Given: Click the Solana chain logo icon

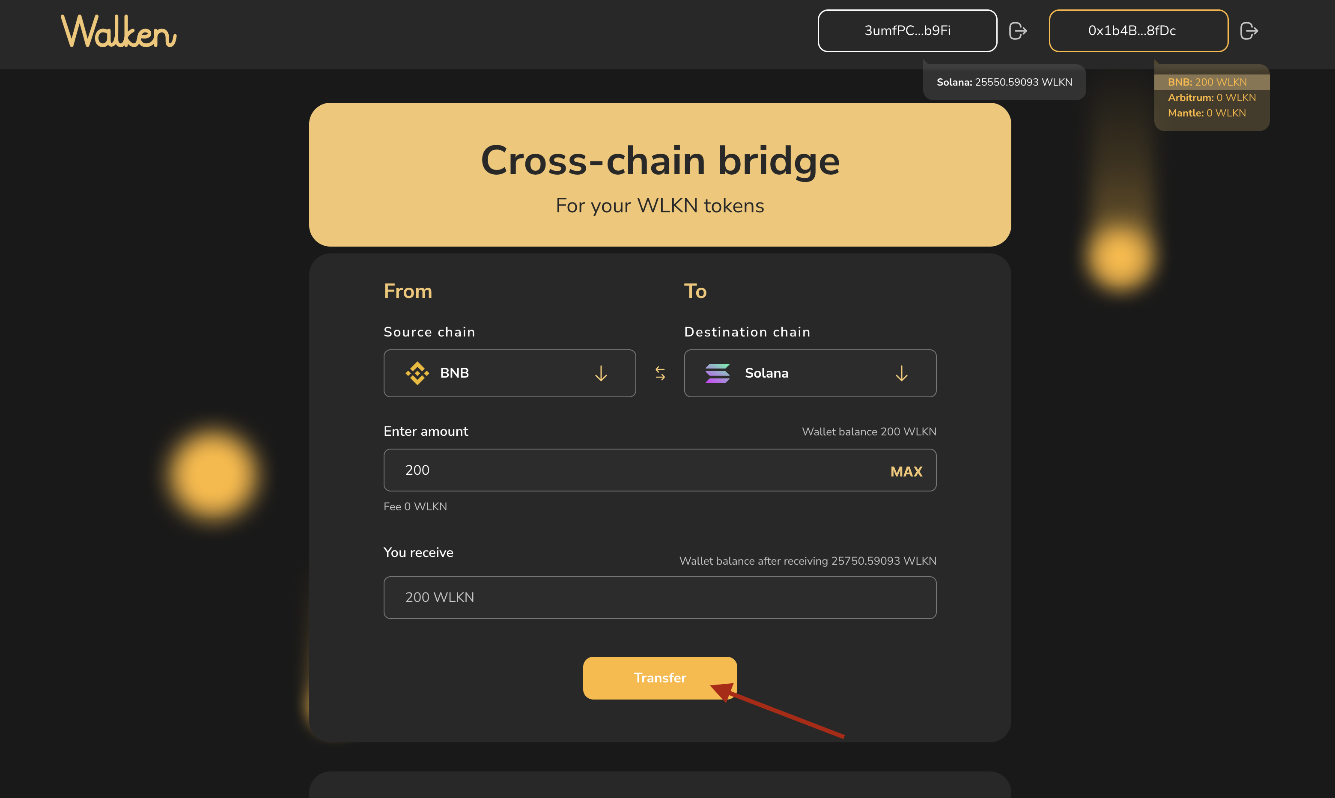Looking at the screenshot, I should pos(717,373).
